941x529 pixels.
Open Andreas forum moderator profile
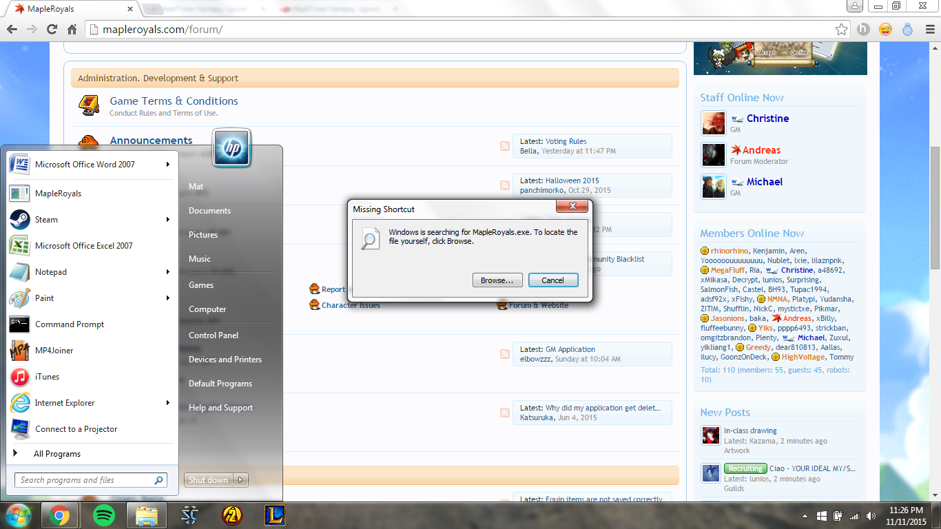tap(761, 150)
